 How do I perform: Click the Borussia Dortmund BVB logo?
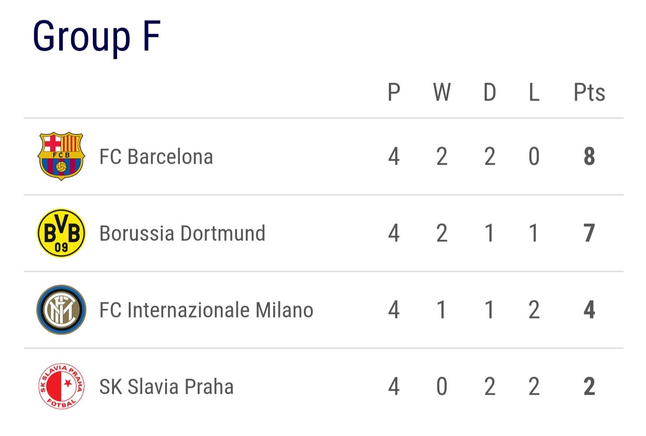pyautogui.click(x=61, y=233)
